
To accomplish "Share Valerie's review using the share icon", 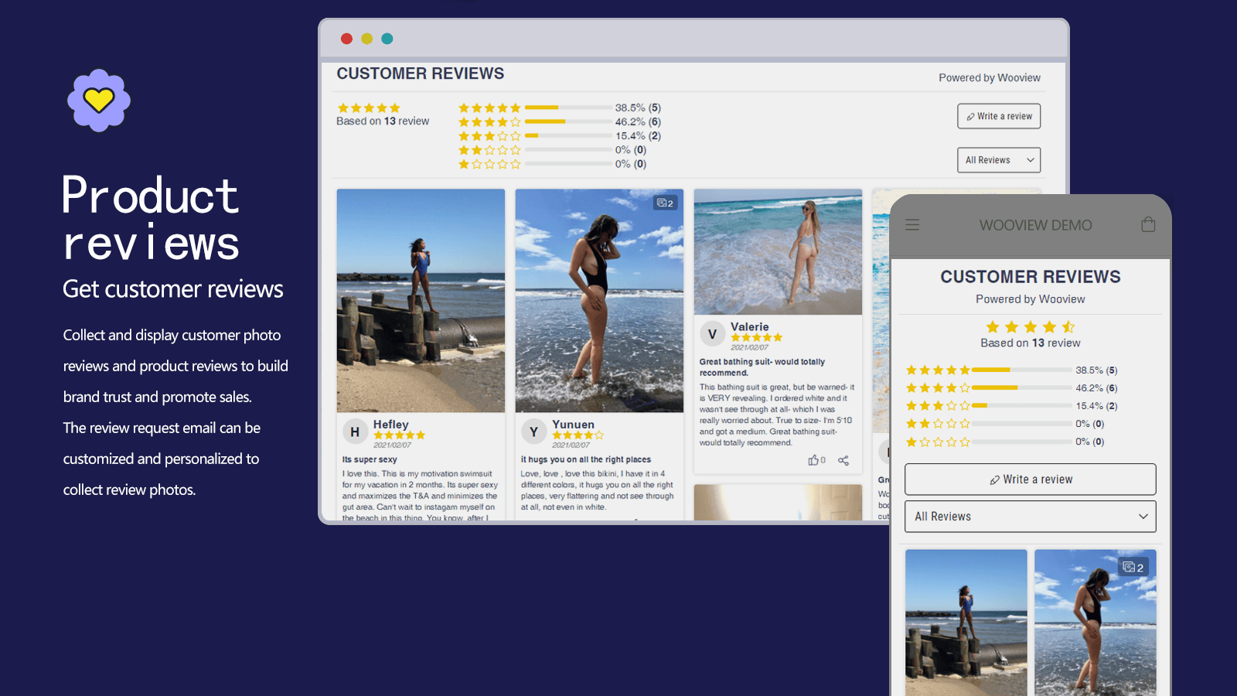I will (x=843, y=461).
